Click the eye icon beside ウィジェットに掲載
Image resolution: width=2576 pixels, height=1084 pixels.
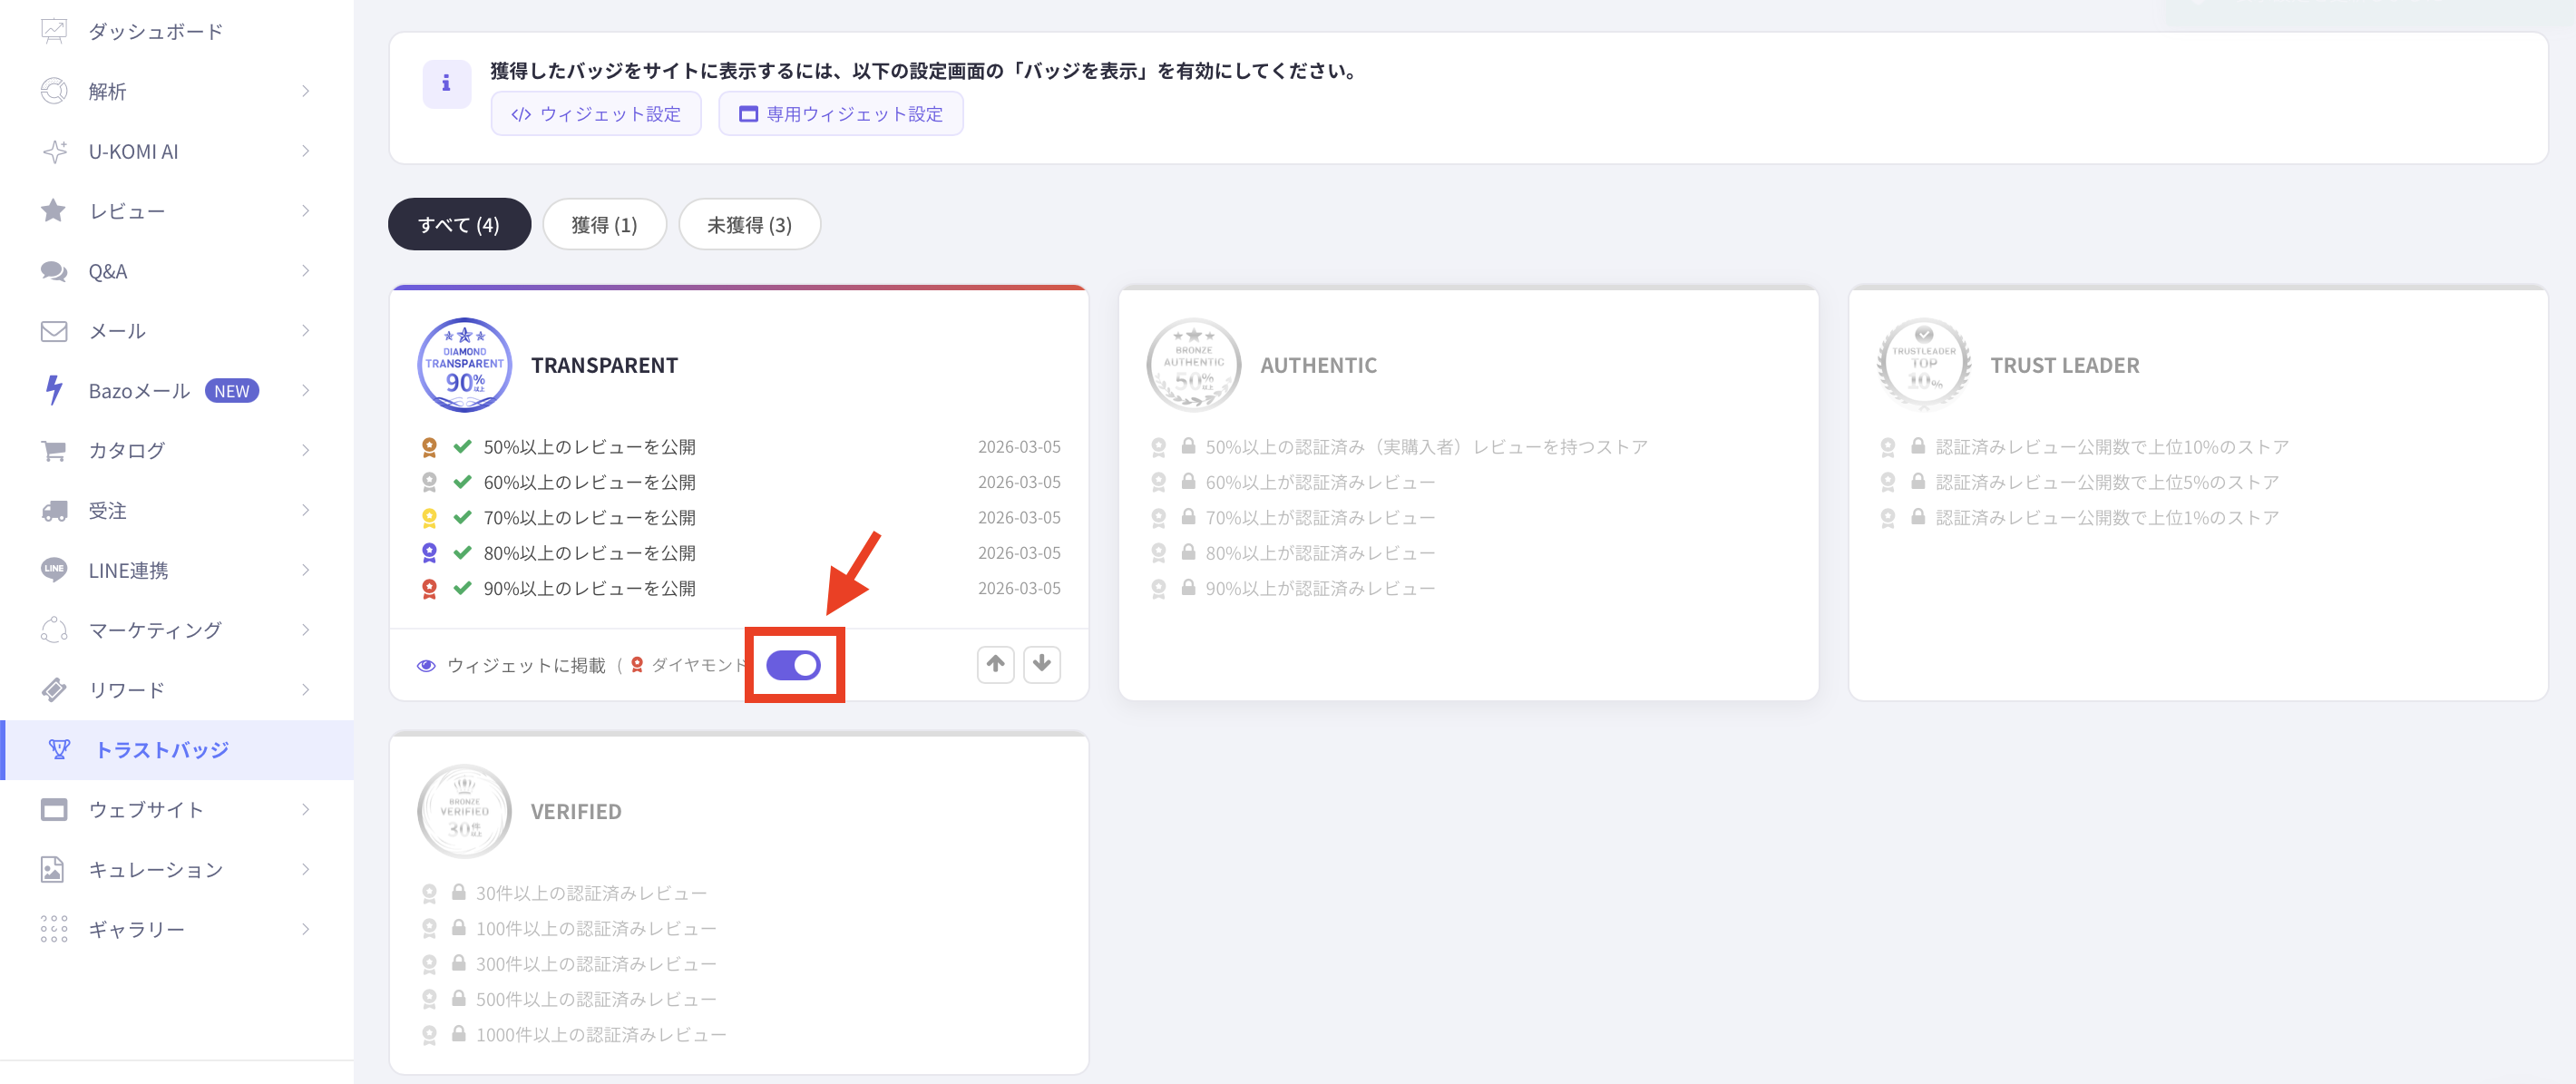(x=426, y=666)
